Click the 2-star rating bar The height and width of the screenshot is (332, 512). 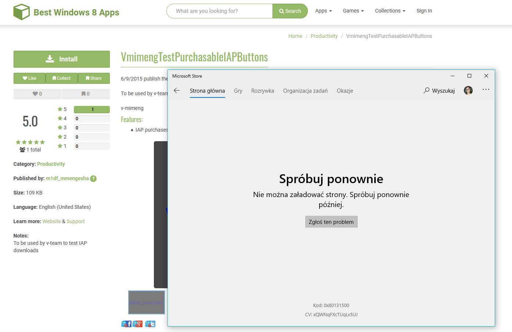(92, 137)
